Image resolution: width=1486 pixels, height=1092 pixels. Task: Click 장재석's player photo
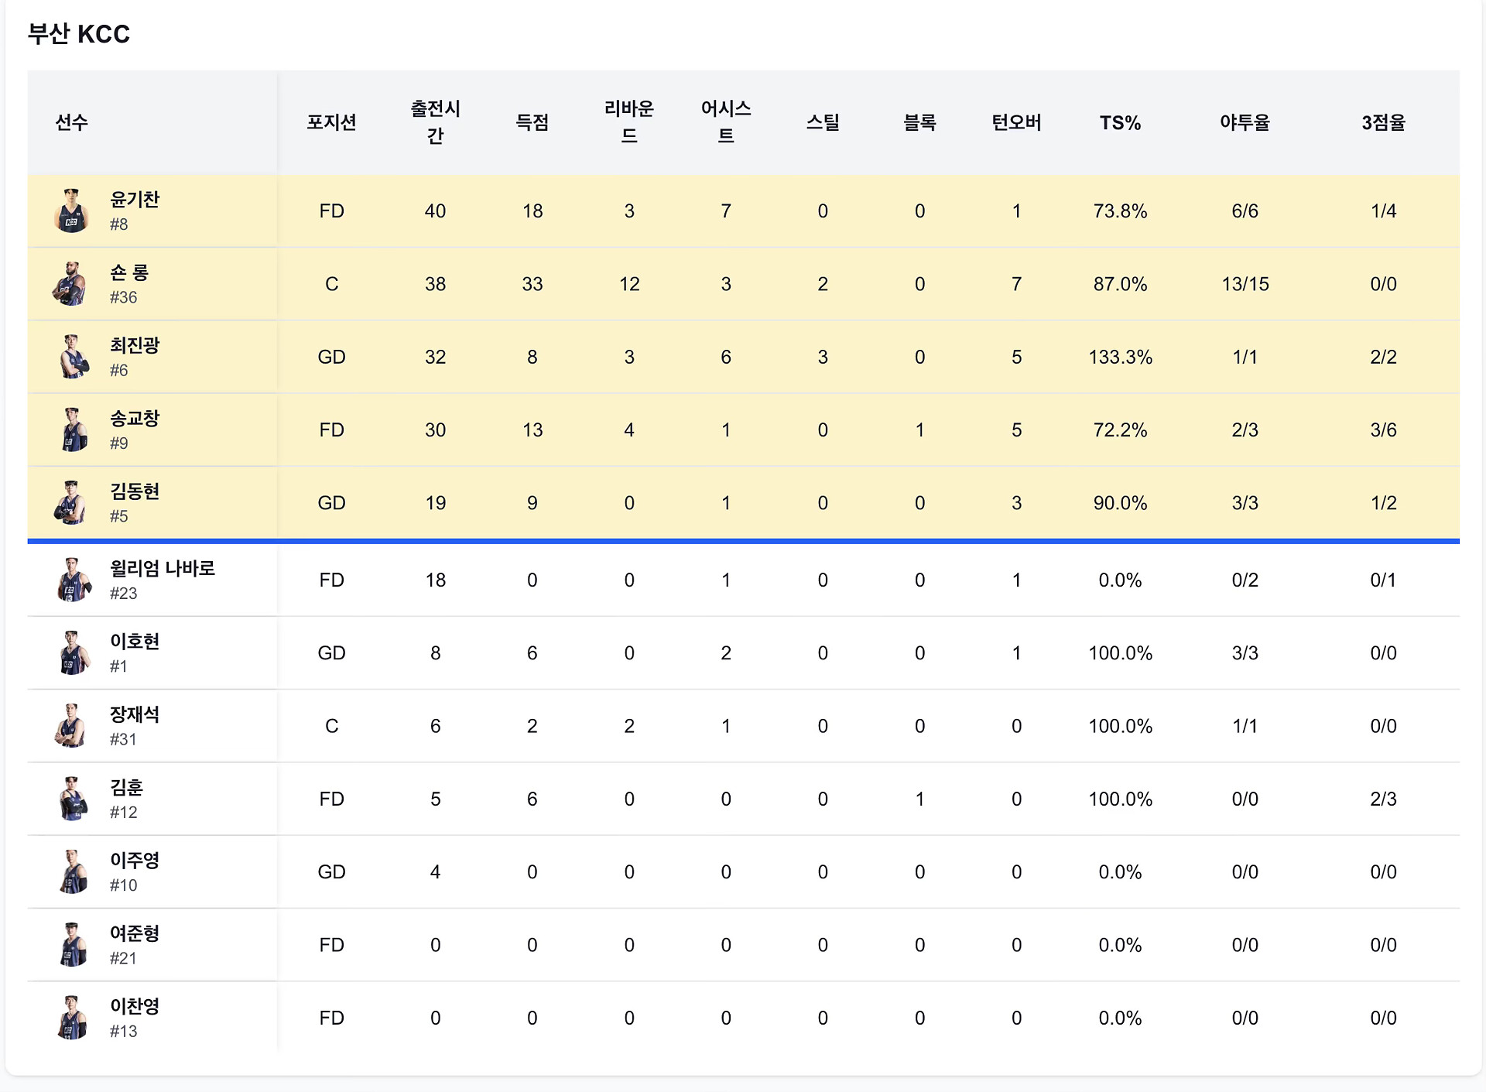[71, 725]
